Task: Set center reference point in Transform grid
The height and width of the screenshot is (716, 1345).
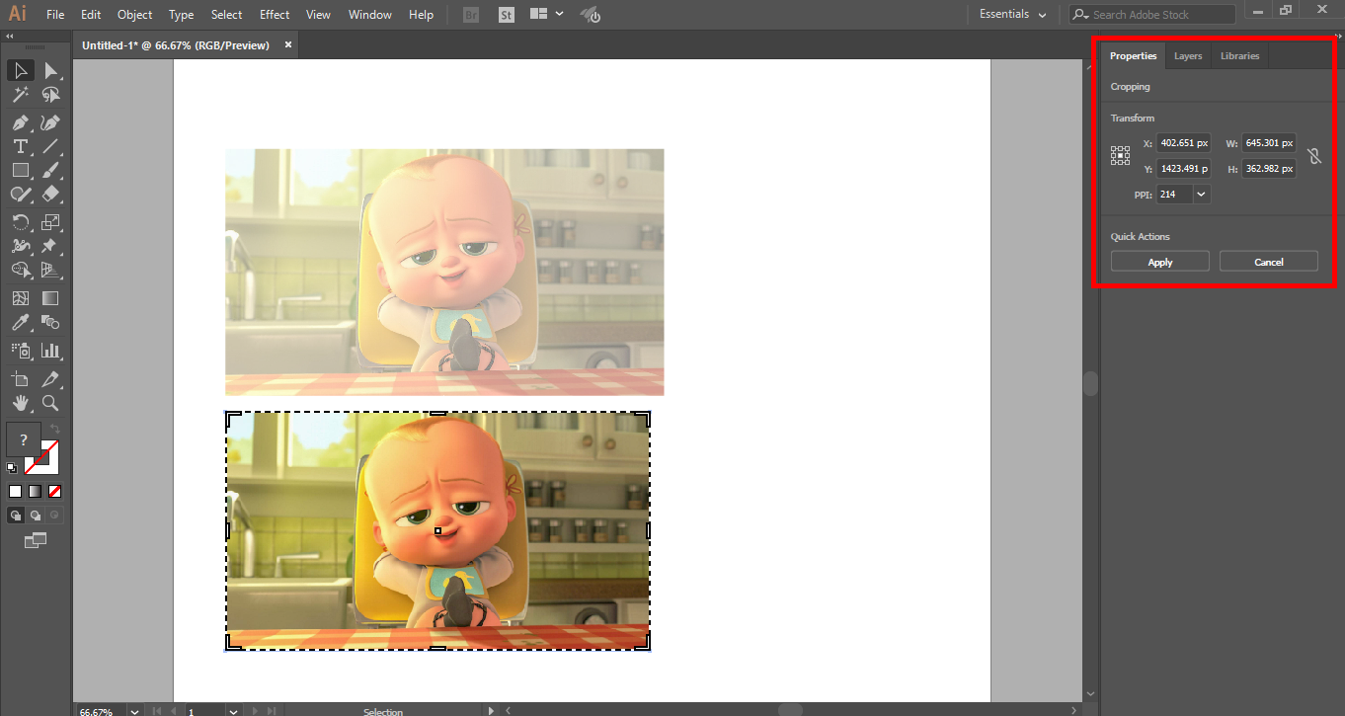Action: pyautogui.click(x=1120, y=155)
